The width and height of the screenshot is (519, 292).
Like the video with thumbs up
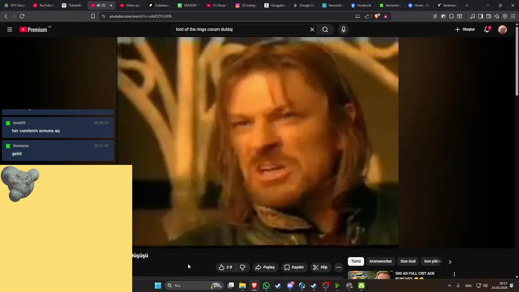225,267
